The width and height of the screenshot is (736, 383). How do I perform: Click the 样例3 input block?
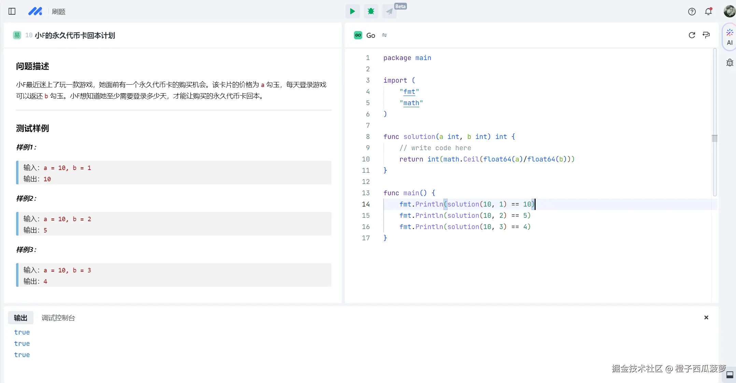coord(173,275)
